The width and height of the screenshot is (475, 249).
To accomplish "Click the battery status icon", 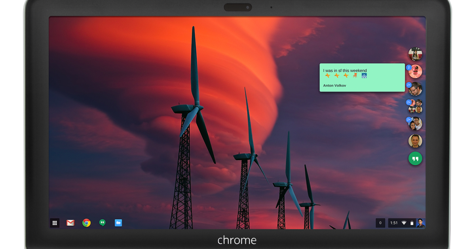I will click(412, 223).
